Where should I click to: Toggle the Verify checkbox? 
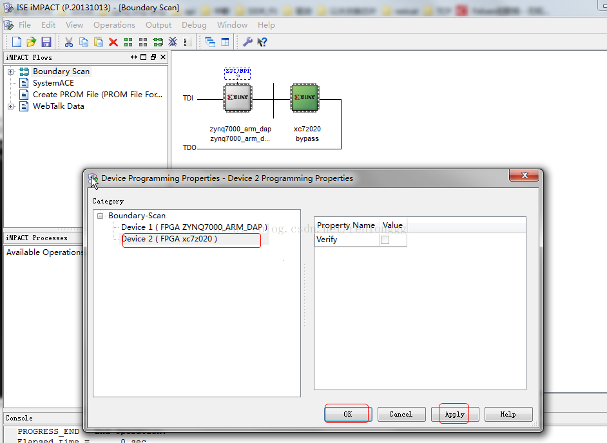point(385,240)
